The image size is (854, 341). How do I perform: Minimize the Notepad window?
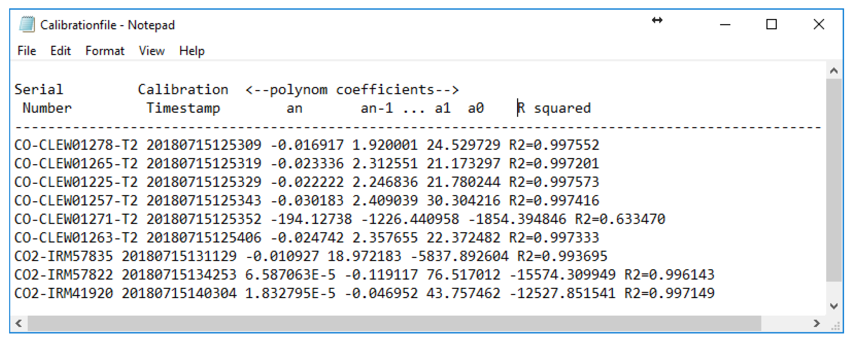click(725, 25)
